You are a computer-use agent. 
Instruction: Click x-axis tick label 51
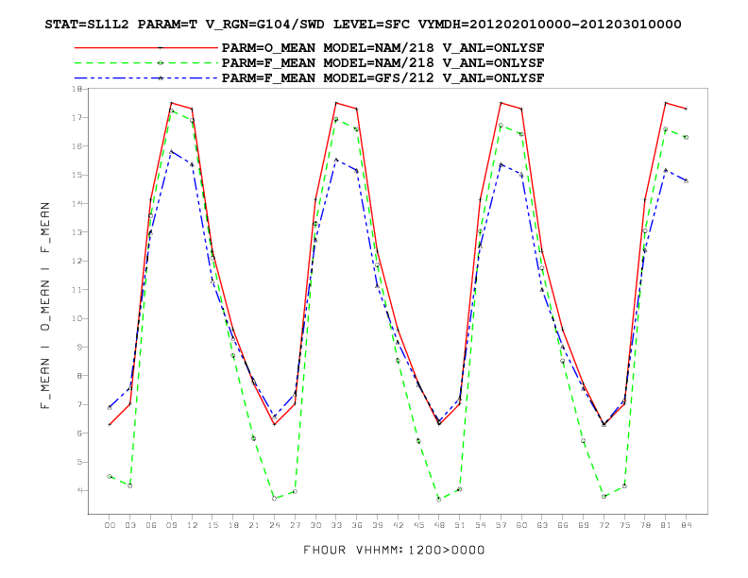460,525
